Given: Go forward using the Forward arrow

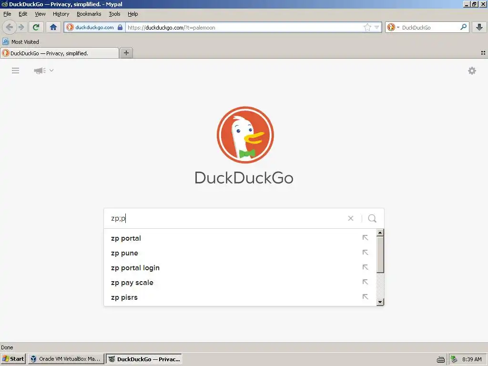Looking at the screenshot, I should click(x=21, y=27).
